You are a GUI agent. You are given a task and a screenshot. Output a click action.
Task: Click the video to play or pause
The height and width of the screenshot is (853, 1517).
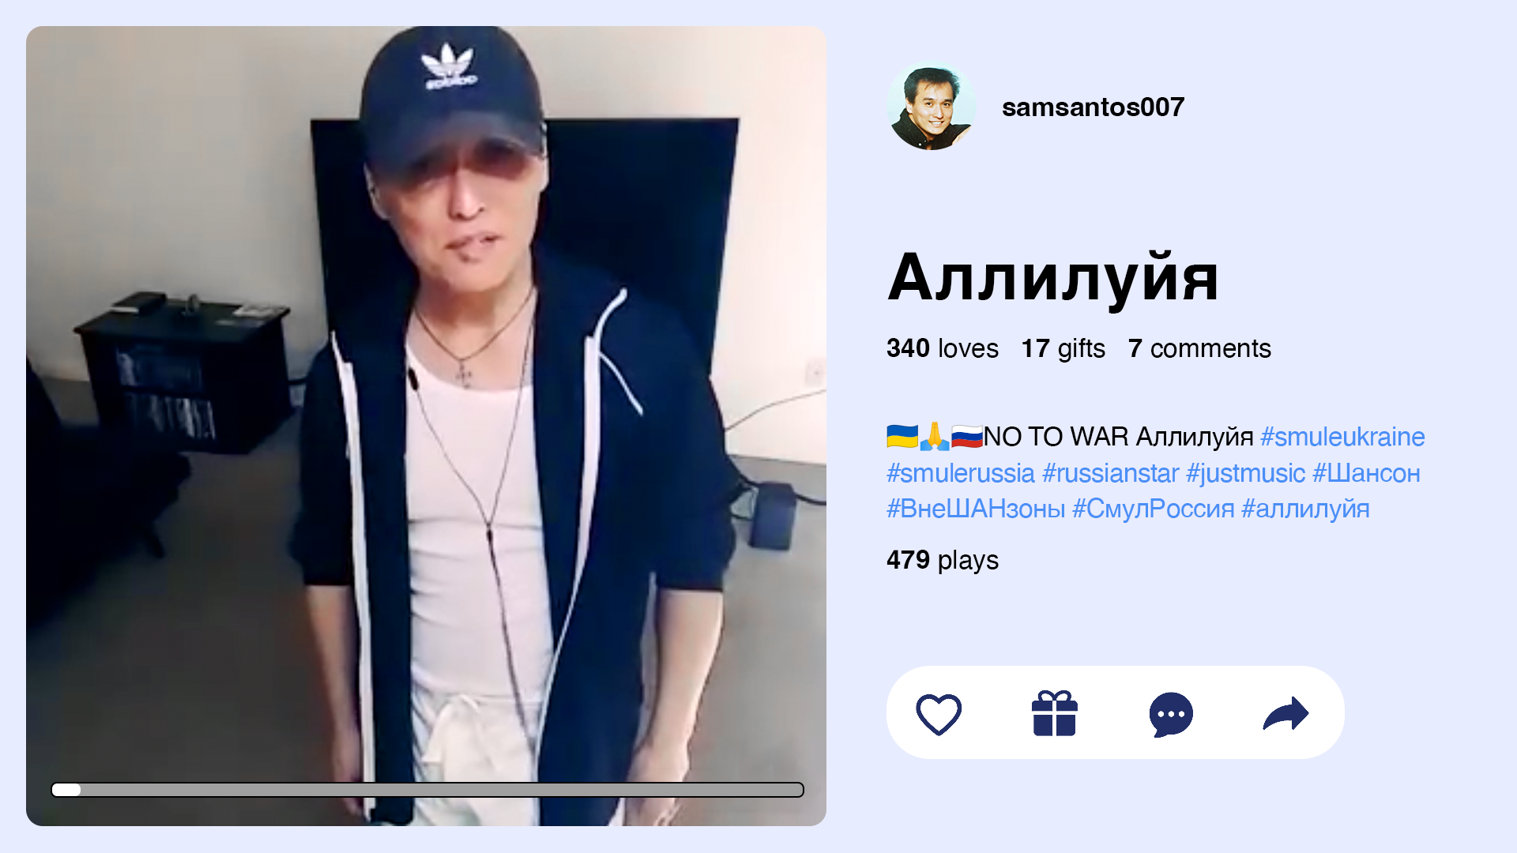[x=426, y=426]
